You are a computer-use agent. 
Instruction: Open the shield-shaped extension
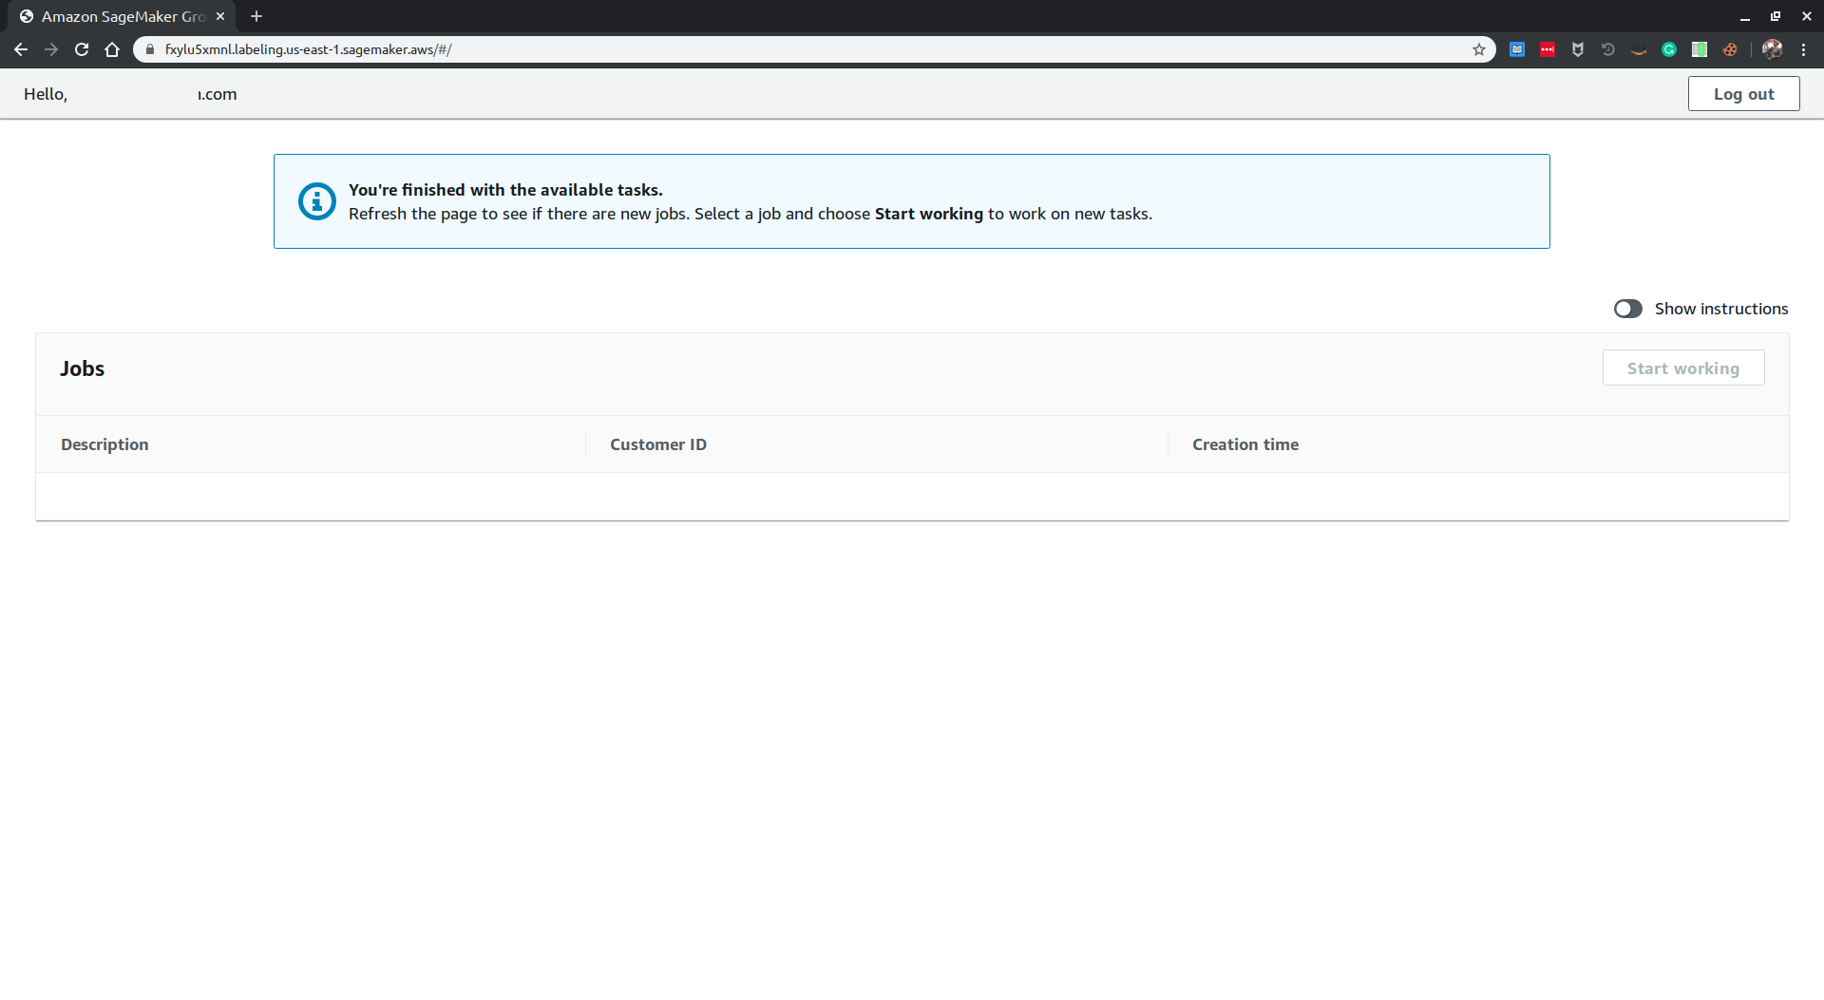pos(1578,49)
